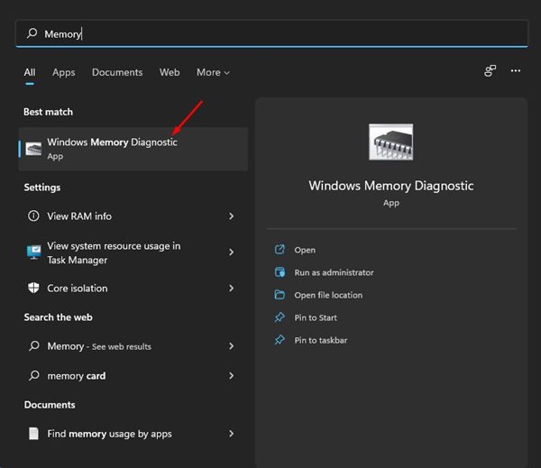
Task: Expand the View RAM info chevron
Action: point(231,216)
